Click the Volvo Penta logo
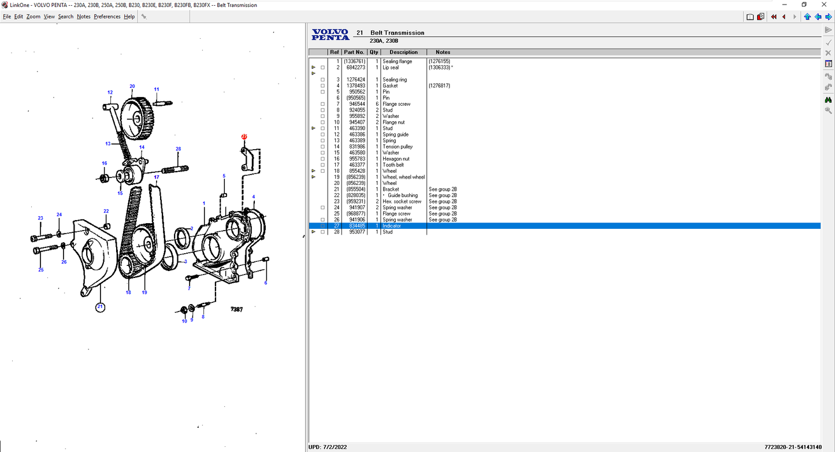Image resolution: width=835 pixels, height=452 pixels. pos(331,35)
